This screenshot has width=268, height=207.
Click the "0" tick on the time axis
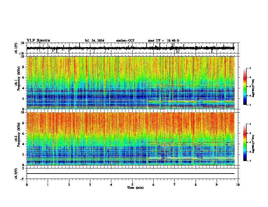tap(27, 185)
